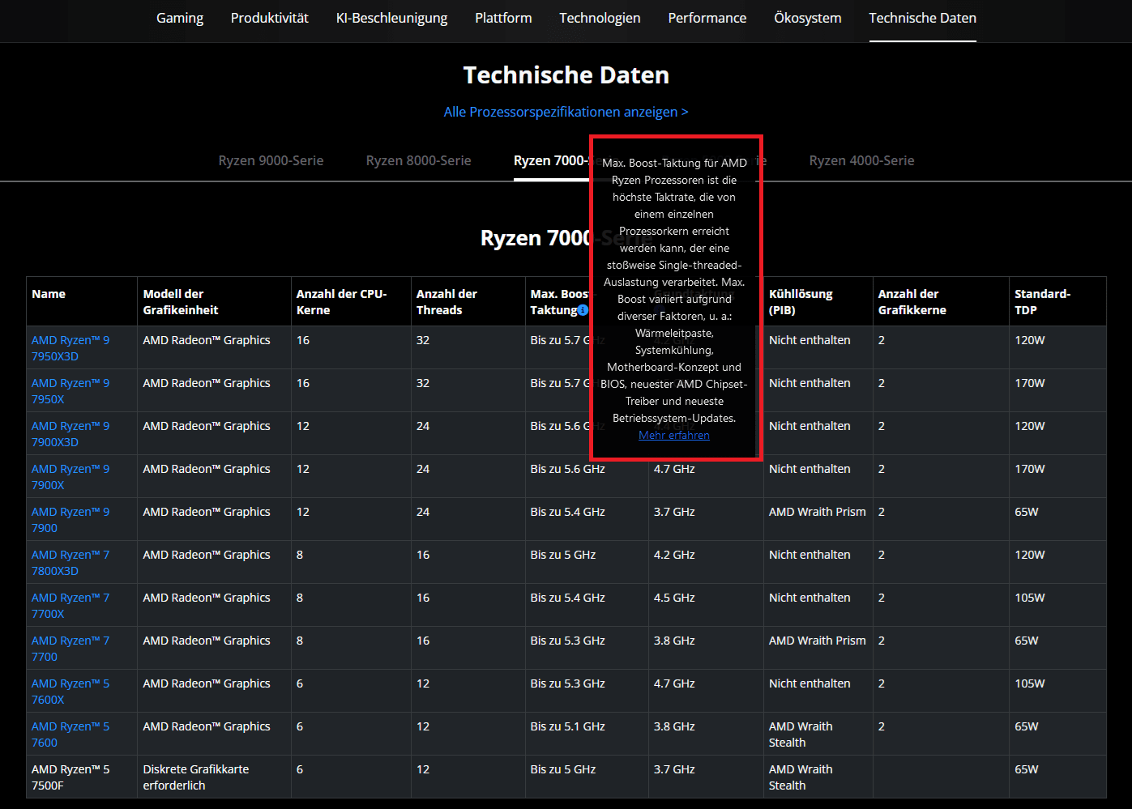Click 120W TDP in Ryzen 9 7900X3D row
1132x809 pixels.
pyautogui.click(x=1030, y=426)
